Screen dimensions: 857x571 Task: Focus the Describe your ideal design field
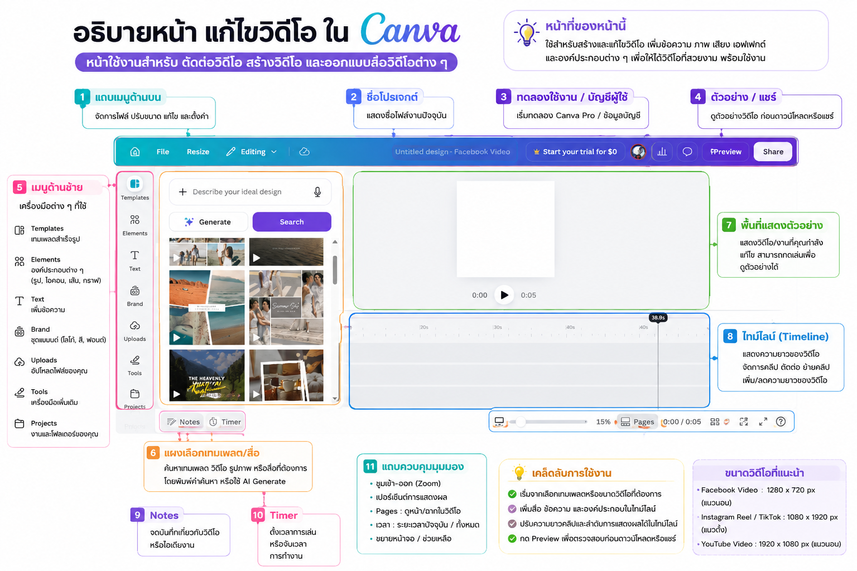click(x=250, y=192)
